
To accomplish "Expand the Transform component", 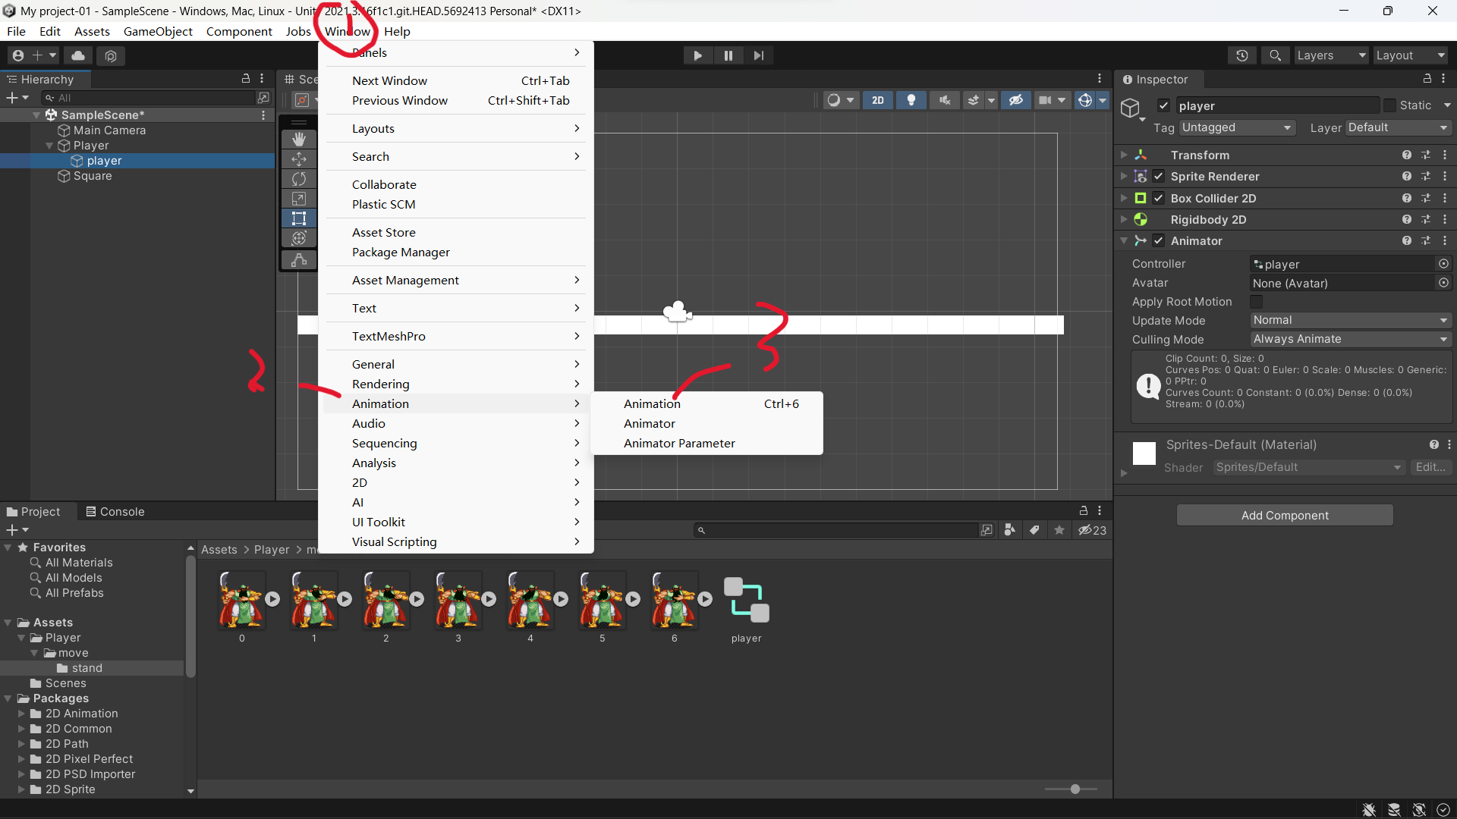I will click(1124, 155).
